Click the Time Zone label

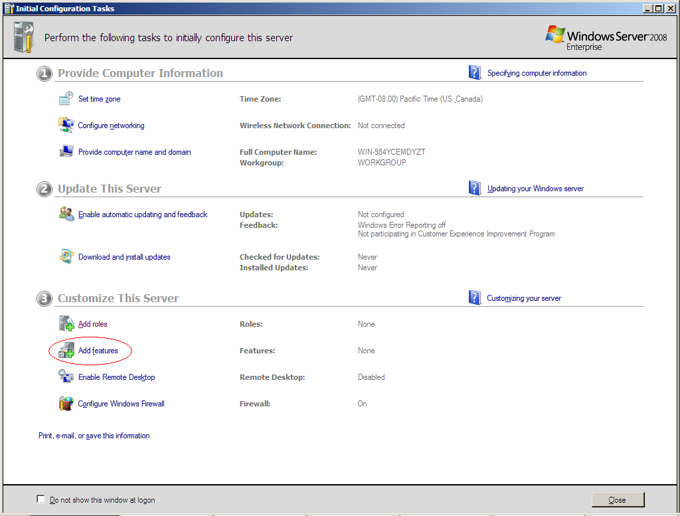[260, 99]
